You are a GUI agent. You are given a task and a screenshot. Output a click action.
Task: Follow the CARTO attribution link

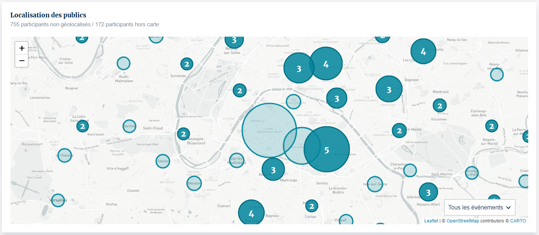coord(518,221)
